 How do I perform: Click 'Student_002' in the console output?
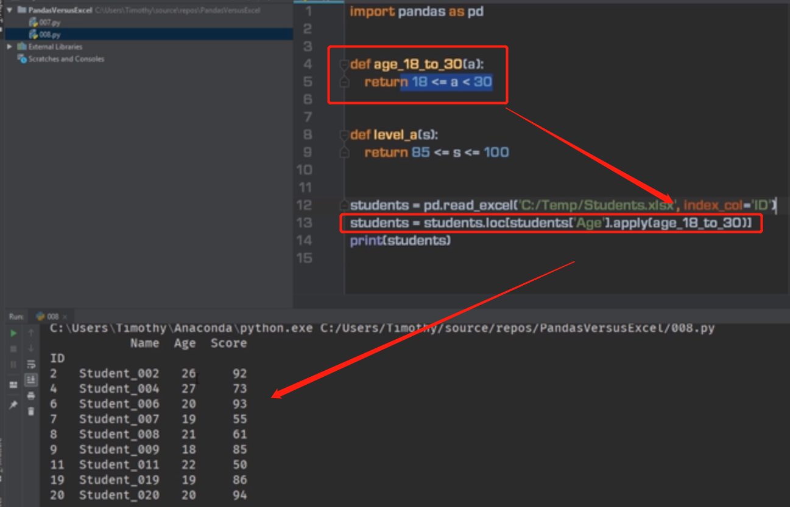pyautogui.click(x=119, y=373)
